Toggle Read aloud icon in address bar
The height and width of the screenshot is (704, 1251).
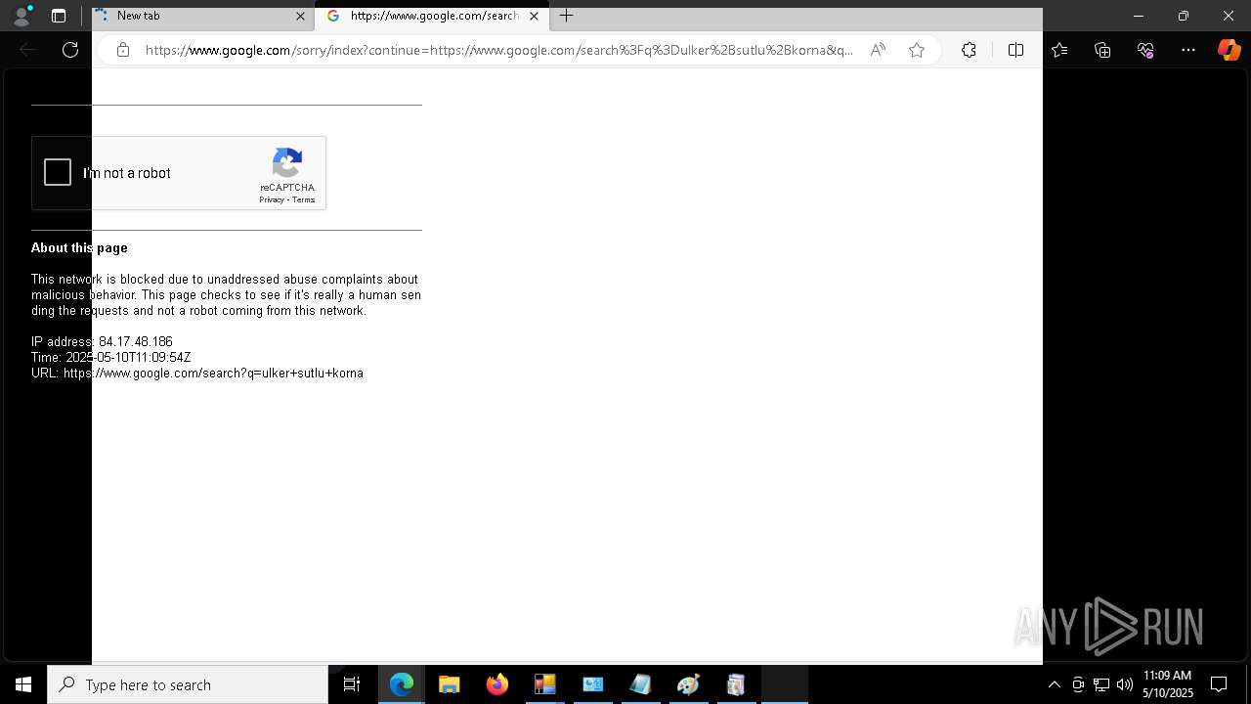tap(878, 50)
